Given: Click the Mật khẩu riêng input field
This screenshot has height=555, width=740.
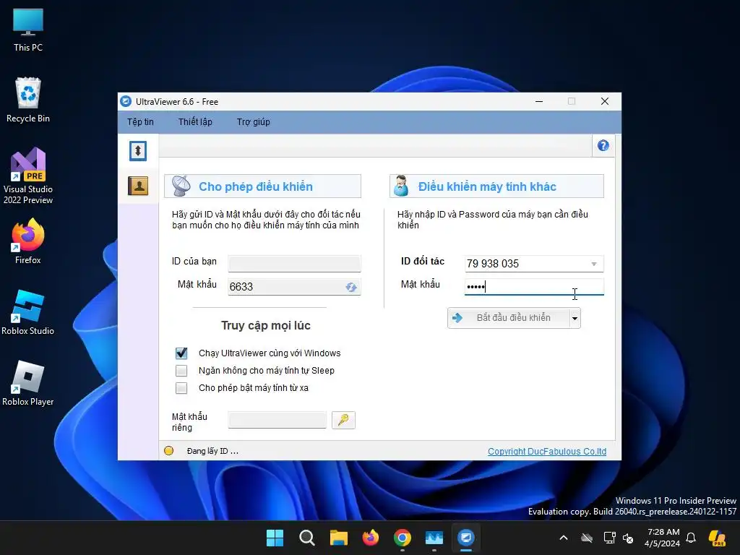Looking at the screenshot, I should click(x=277, y=420).
